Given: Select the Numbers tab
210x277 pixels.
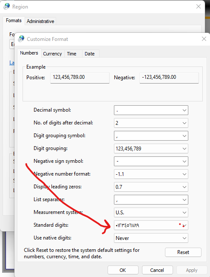Looking at the screenshot, I should click(x=29, y=53).
